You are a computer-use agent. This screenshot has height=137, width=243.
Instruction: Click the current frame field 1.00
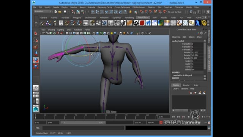pos(164,117)
